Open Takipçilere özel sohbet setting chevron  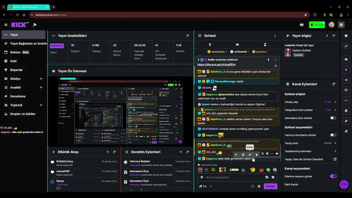tap(335, 110)
